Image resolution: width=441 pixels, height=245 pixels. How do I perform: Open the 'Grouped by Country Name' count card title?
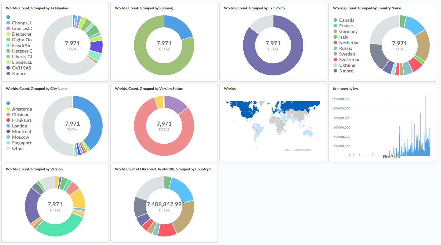[367, 8]
